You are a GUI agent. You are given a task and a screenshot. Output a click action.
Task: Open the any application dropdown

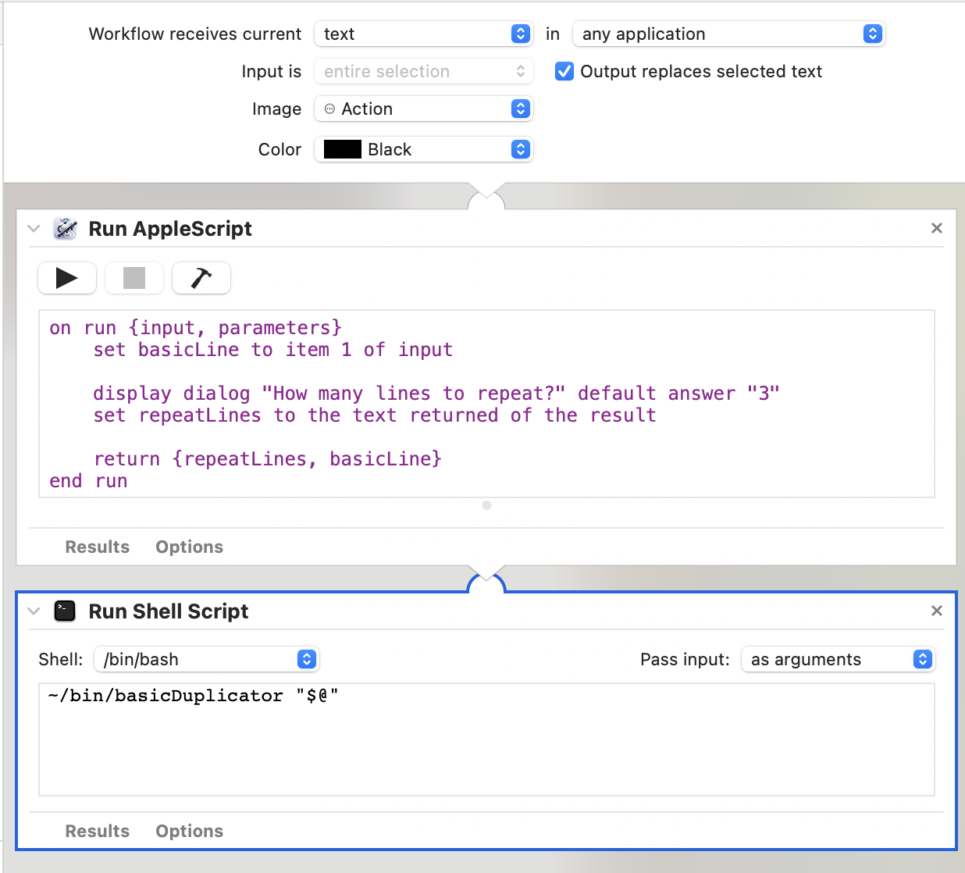pos(728,34)
